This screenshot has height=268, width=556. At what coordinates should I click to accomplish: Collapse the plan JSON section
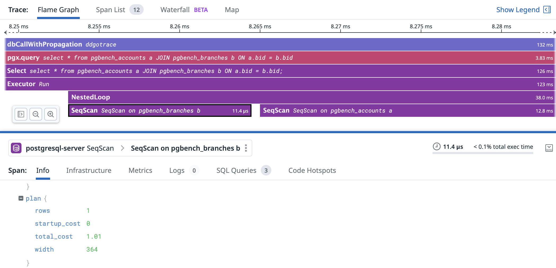21,198
